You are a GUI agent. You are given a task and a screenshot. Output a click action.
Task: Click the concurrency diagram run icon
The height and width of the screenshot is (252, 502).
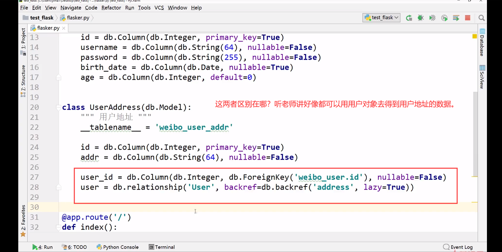(456, 18)
